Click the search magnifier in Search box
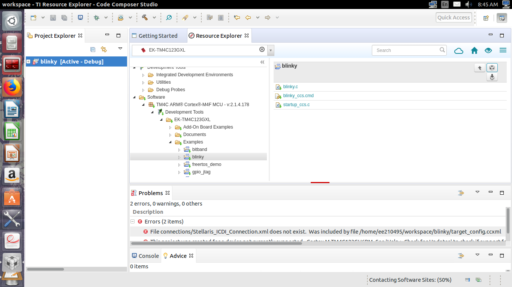This screenshot has width=512, height=287. [x=442, y=50]
